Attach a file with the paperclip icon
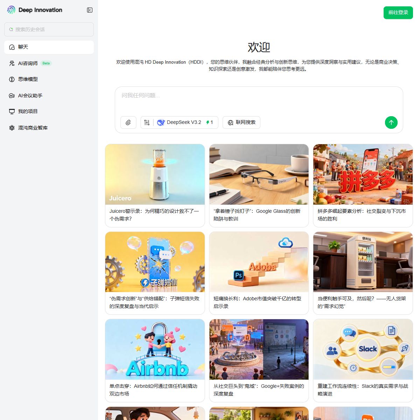The image size is (420, 420). (x=128, y=122)
